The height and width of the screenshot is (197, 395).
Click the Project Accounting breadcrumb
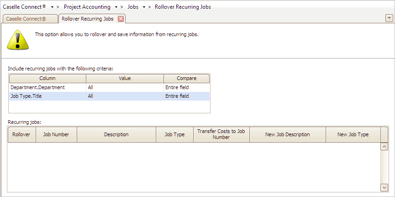87,7
